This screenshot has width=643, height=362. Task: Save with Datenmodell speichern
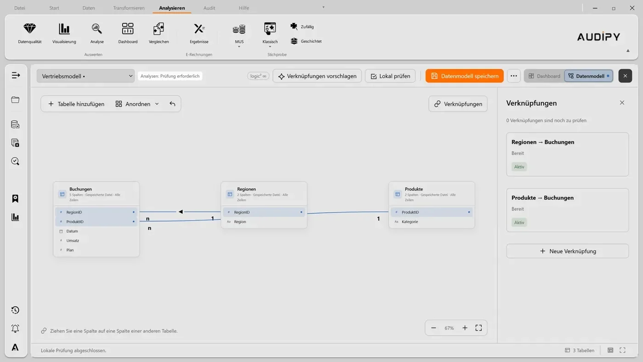point(464,76)
